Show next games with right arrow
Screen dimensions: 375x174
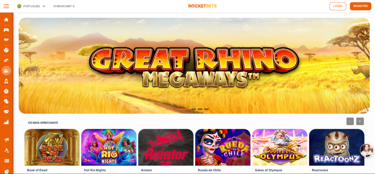click(x=360, y=121)
